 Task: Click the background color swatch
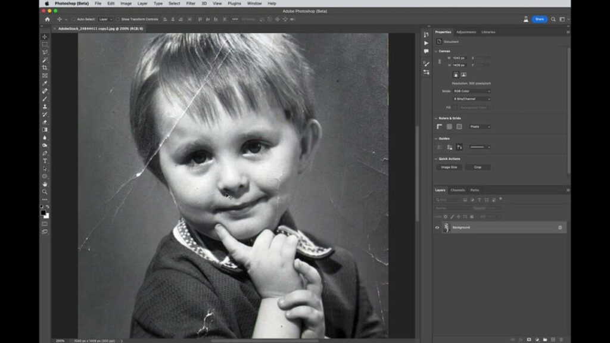46,216
